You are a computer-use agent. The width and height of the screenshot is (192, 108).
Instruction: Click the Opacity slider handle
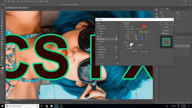132,29
